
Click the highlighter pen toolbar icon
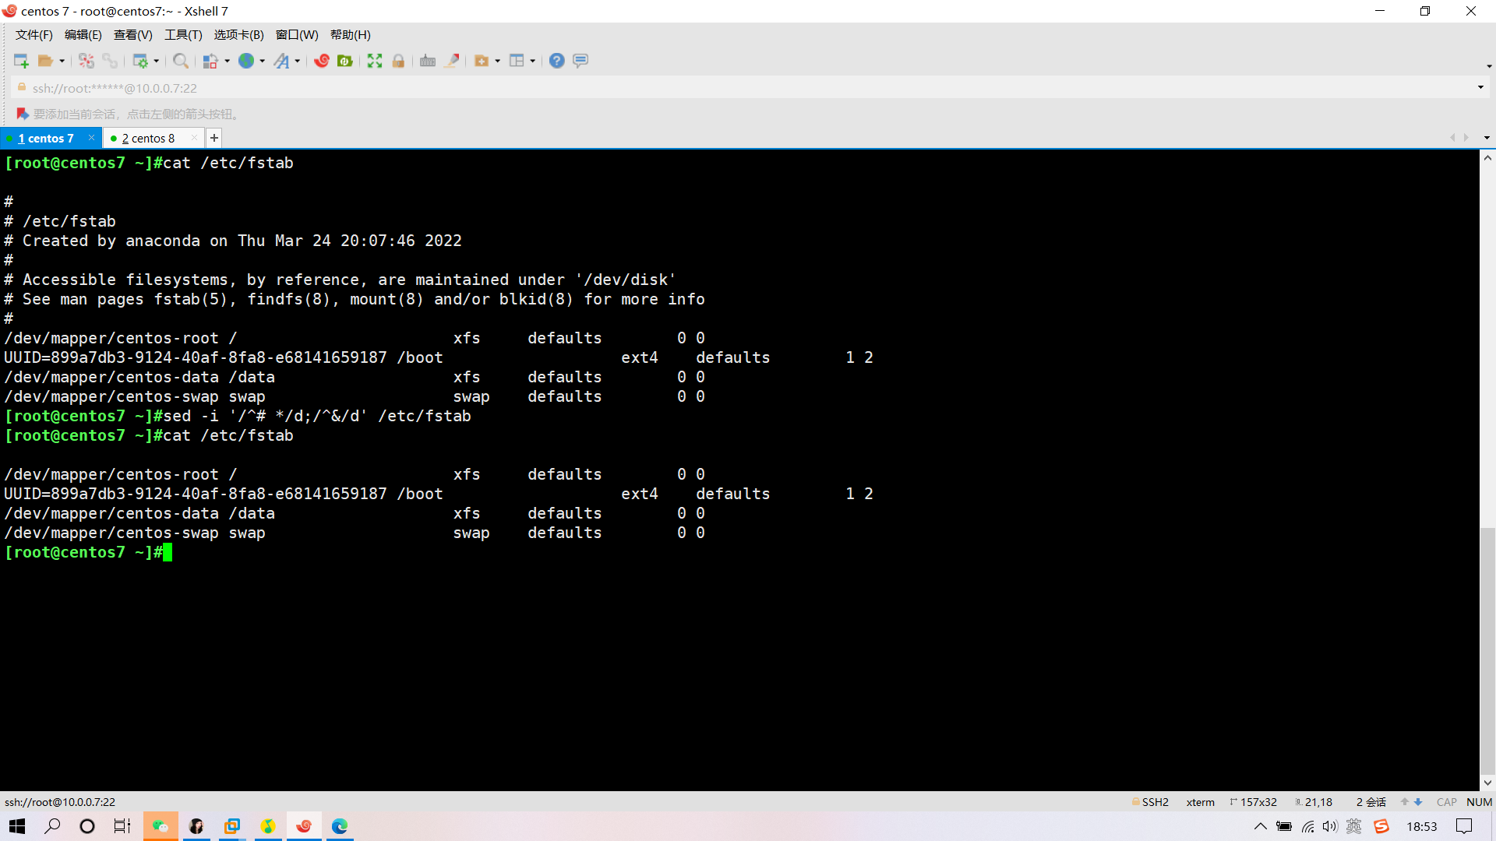point(452,61)
